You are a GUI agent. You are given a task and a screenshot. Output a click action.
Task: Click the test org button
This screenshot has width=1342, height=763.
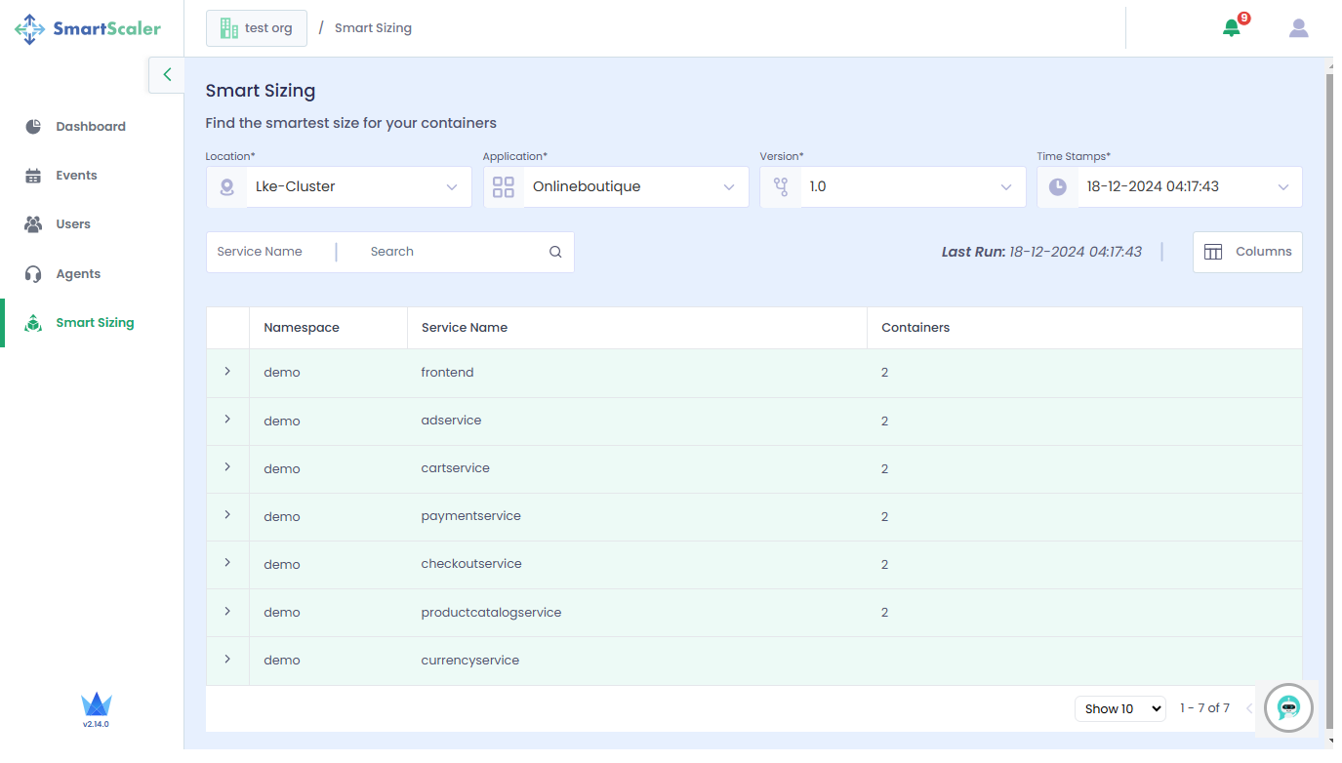coord(257,28)
